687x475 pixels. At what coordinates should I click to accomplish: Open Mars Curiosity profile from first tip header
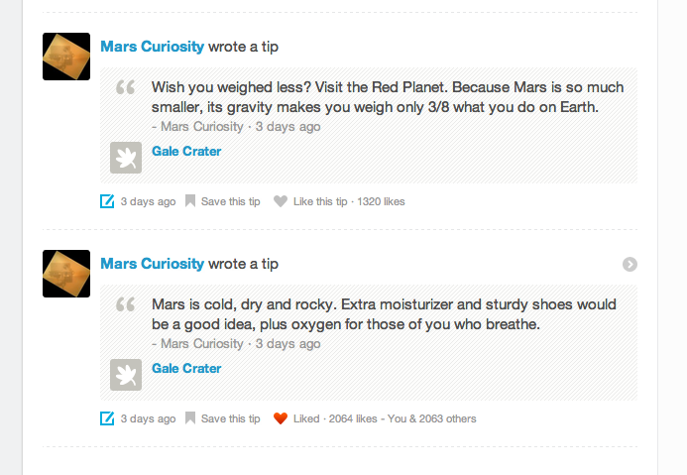tap(152, 47)
